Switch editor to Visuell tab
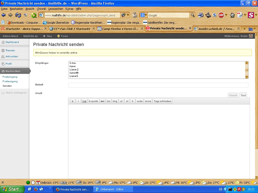Image resolution: width=258 pixels, height=193 pixels. (233, 95)
